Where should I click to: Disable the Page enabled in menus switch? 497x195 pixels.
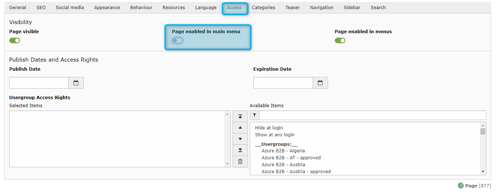[340, 40]
